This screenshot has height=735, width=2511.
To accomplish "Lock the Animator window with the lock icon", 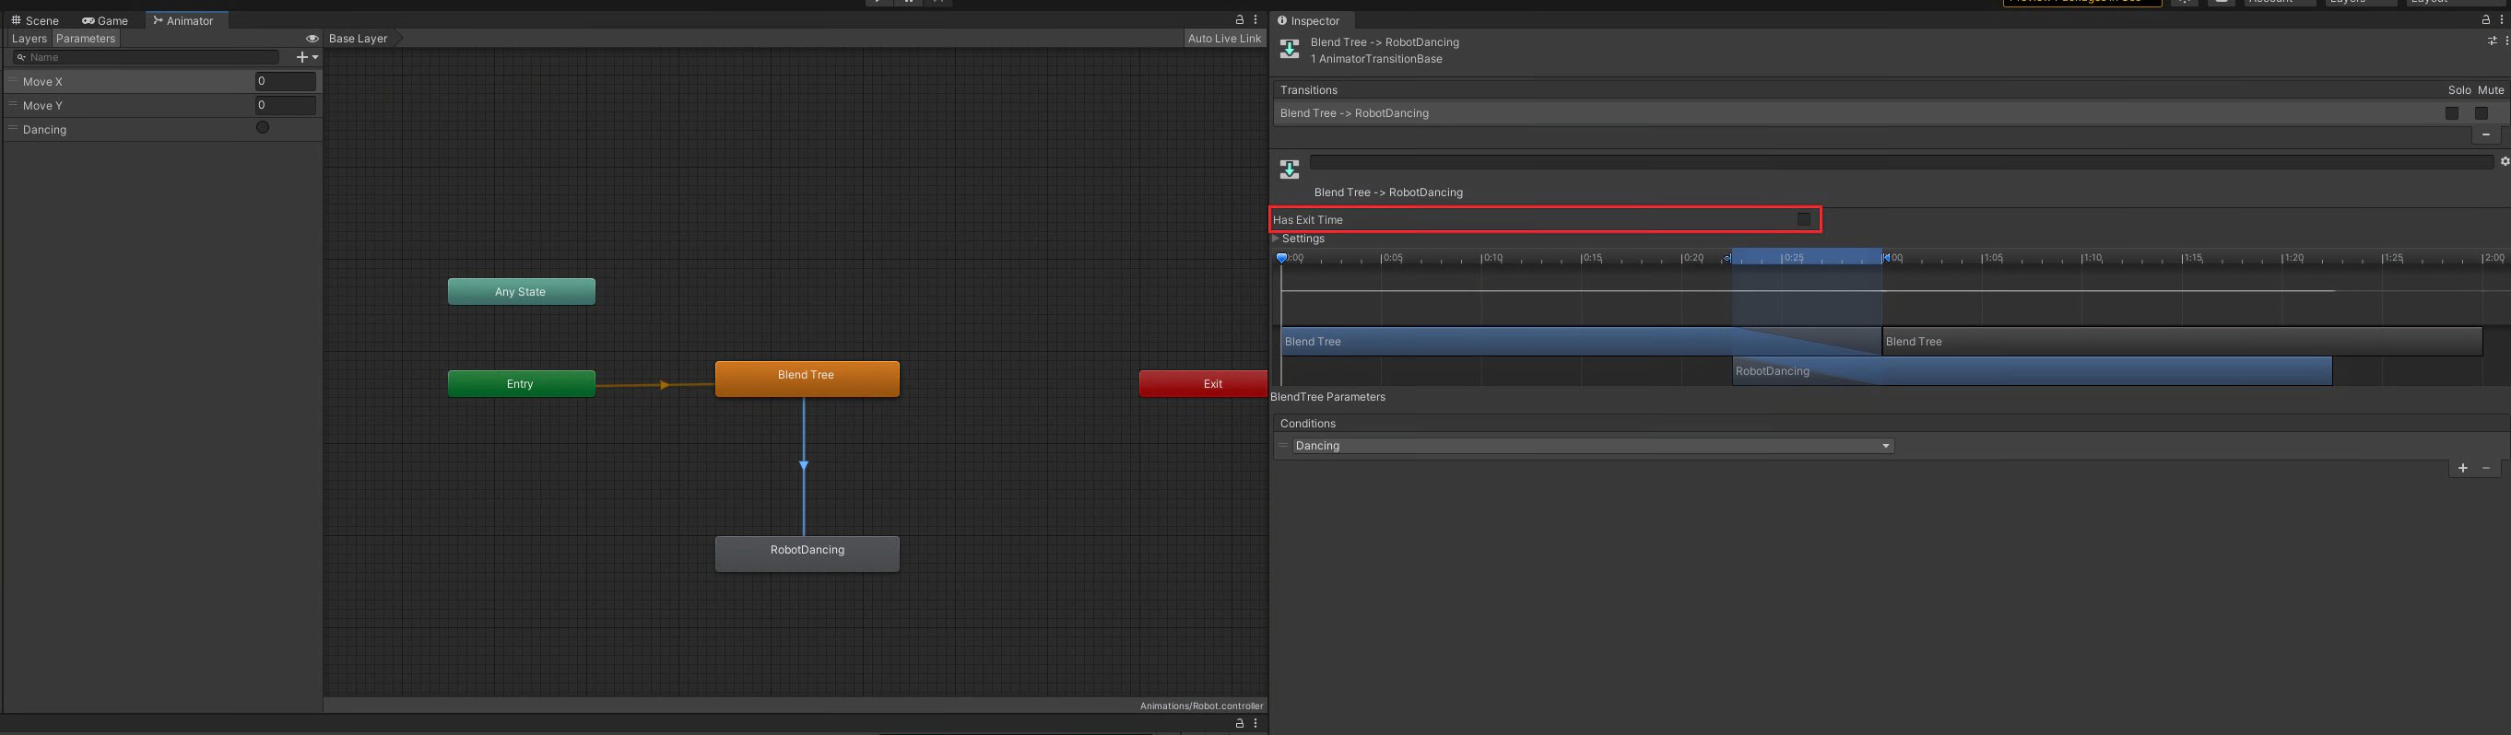I will point(1240,19).
